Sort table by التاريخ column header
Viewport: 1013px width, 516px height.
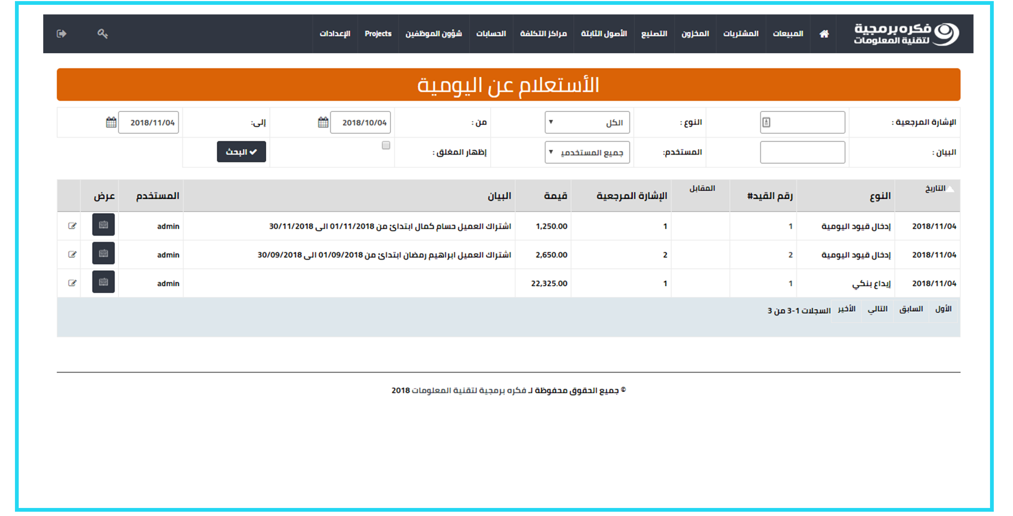click(x=935, y=189)
